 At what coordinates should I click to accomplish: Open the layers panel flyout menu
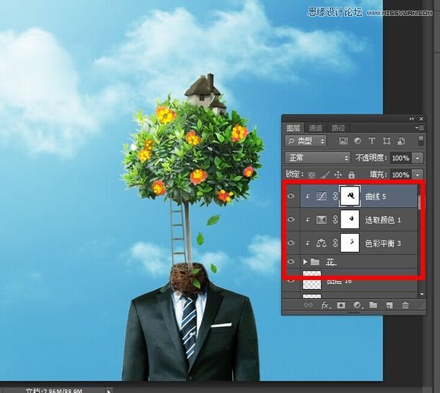coord(420,127)
